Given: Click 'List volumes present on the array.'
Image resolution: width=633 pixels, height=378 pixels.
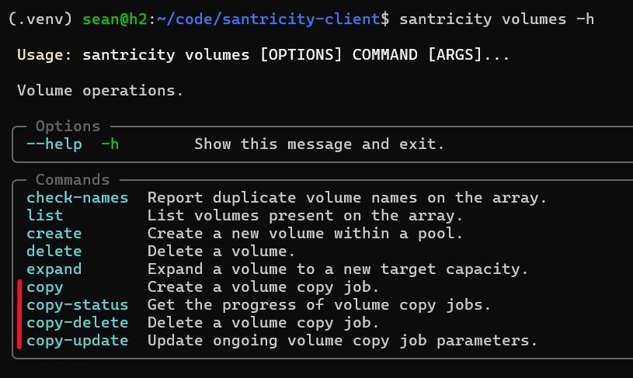Looking at the screenshot, I should tap(304, 216).
